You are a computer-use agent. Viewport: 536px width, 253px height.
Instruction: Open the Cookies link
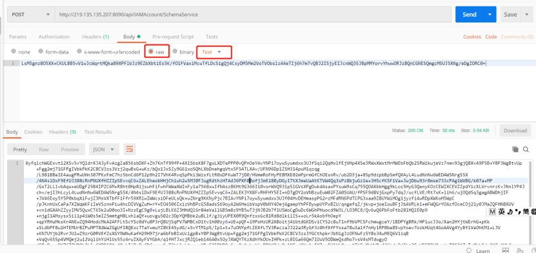tap(472, 37)
